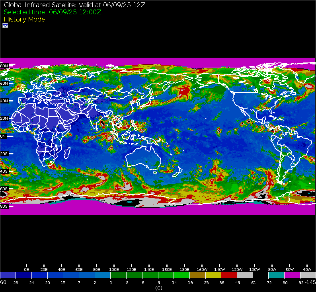This screenshot has height=292, width=316.
Task: Click the 180E longitude label
Action: pyautogui.click(x=184, y=269)
